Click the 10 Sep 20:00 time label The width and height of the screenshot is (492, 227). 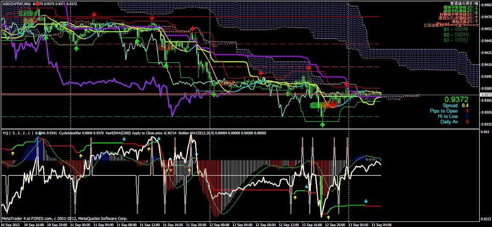tap(58, 224)
